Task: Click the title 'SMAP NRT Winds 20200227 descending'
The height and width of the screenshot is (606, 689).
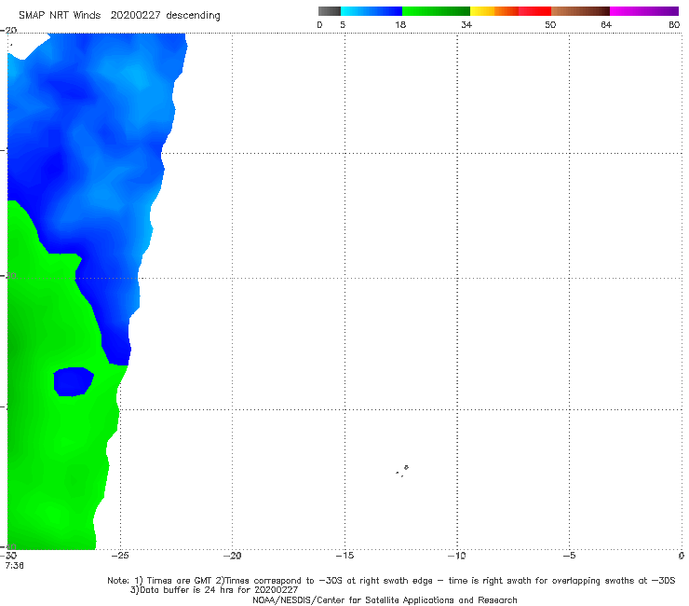Action: pos(119,15)
